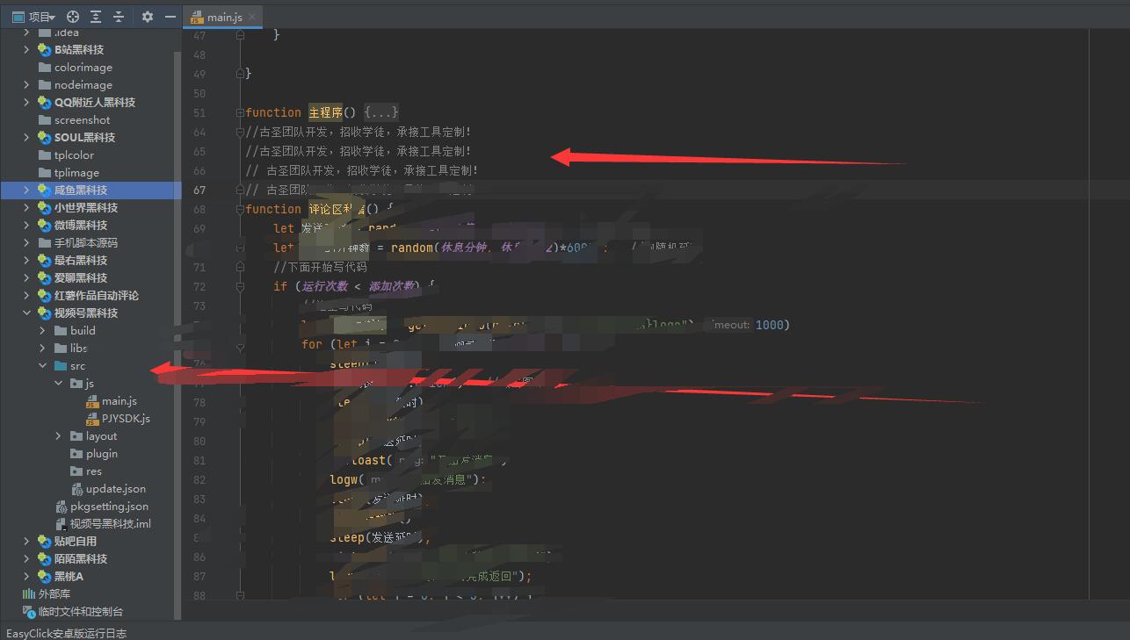Collapse the 视频号黑科技 module

tap(26, 313)
